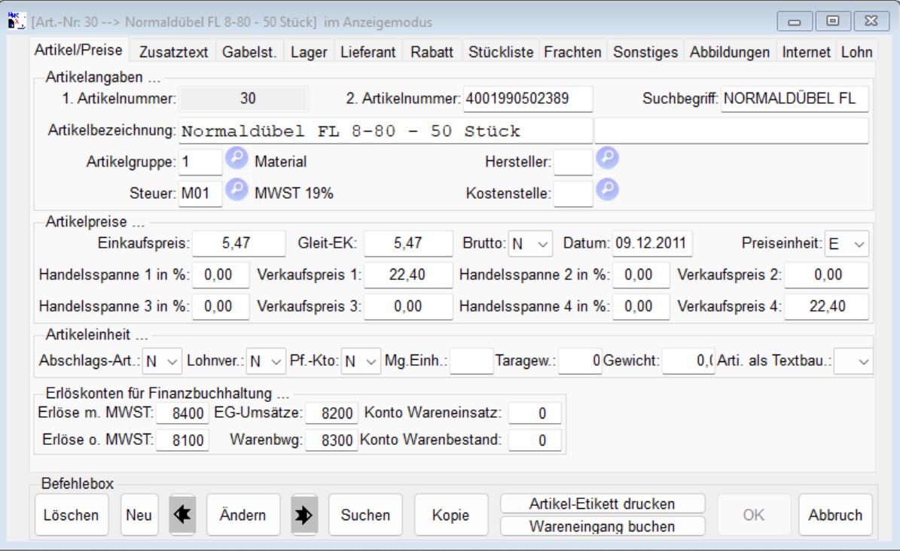Click Wareneingang buchen button

pyautogui.click(x=603, y=526)
